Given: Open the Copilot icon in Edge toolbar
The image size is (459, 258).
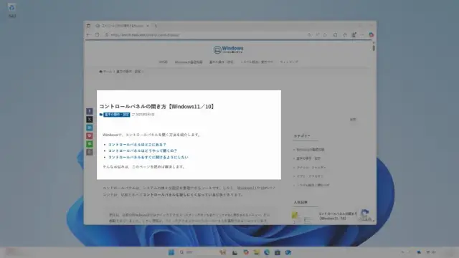Looking at the screenshot, I should (372, 35).
